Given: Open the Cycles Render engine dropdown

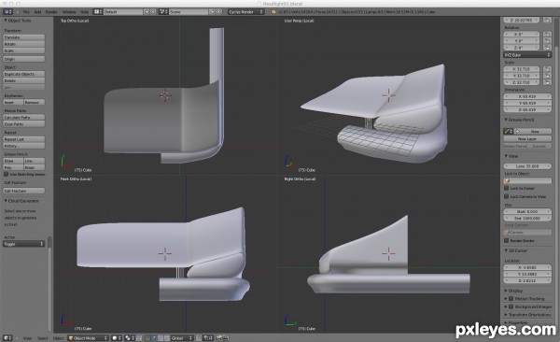Looking at the screenshot, I should point(246,12).
